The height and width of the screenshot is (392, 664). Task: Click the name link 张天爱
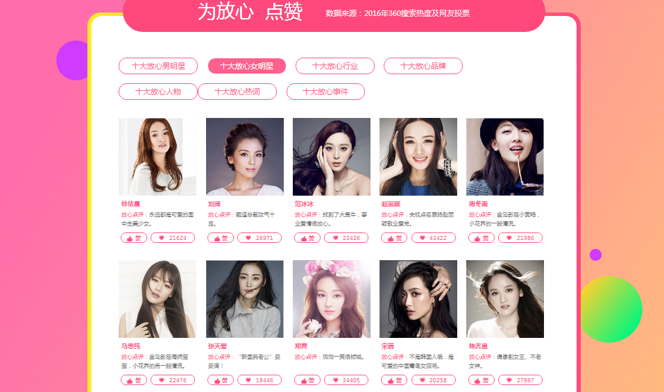tap(217, 346)
